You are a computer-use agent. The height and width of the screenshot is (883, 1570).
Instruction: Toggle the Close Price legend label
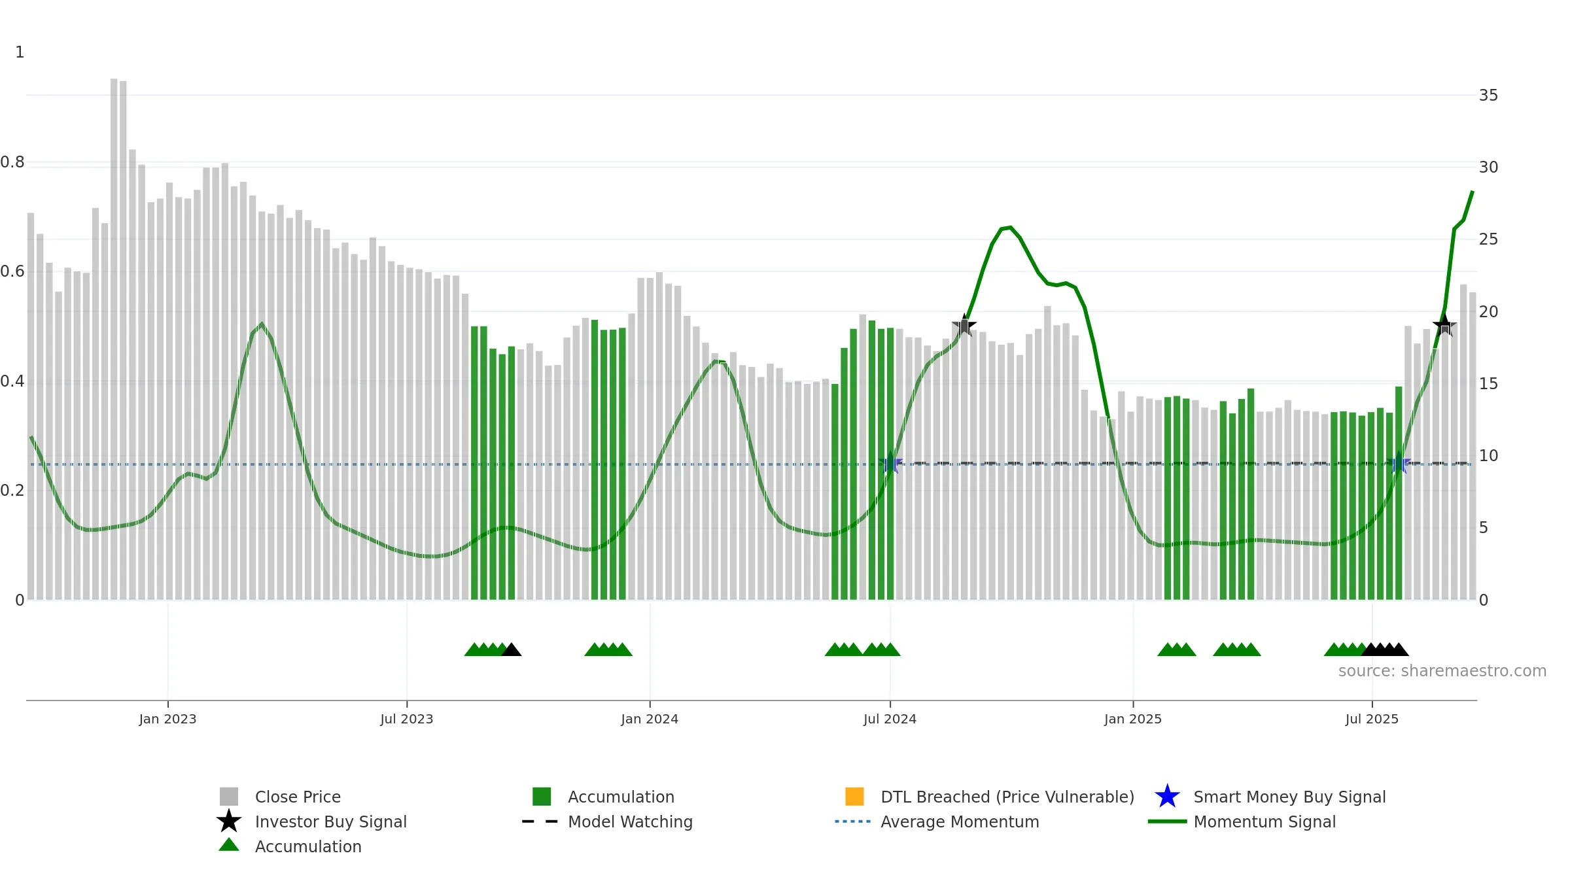[x=298, y=797]
